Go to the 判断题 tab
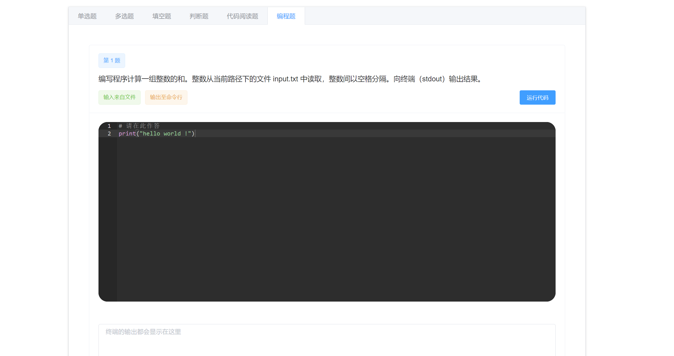The width and height of the screenshot is (674, 356). [x=199, y=16]
